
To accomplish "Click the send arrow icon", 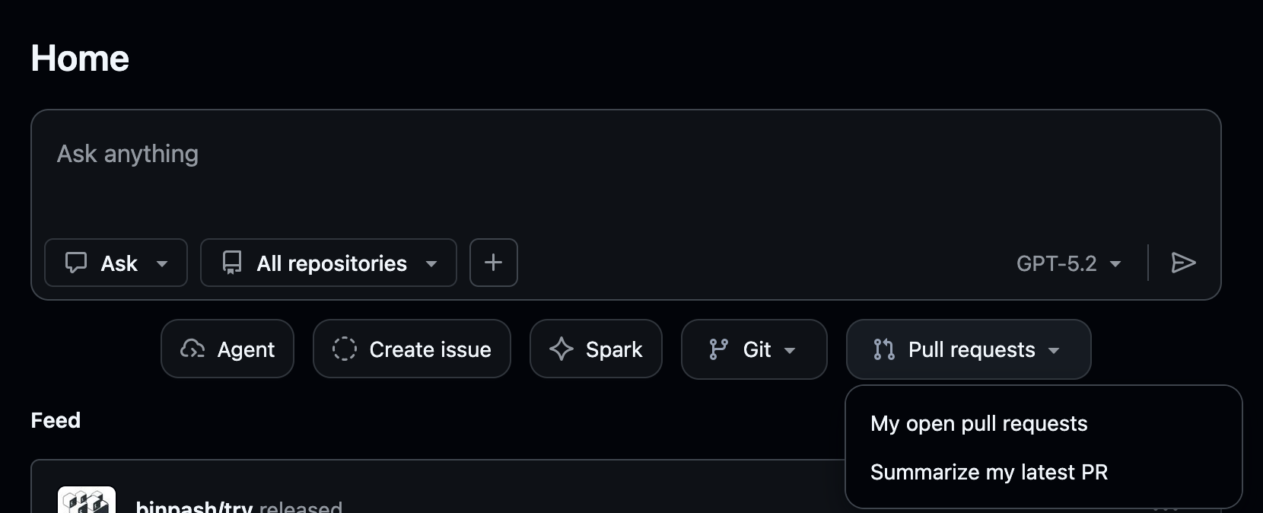I will pyautogui.click(x=1183, y=263).
